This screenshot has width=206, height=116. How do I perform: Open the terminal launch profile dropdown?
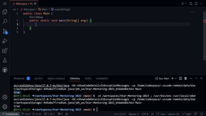176,79
